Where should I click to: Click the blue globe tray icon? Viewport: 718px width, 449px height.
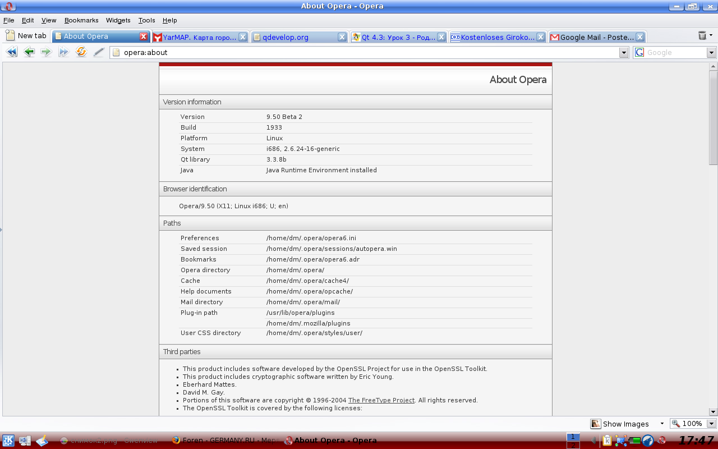click(x=648, y=441)
